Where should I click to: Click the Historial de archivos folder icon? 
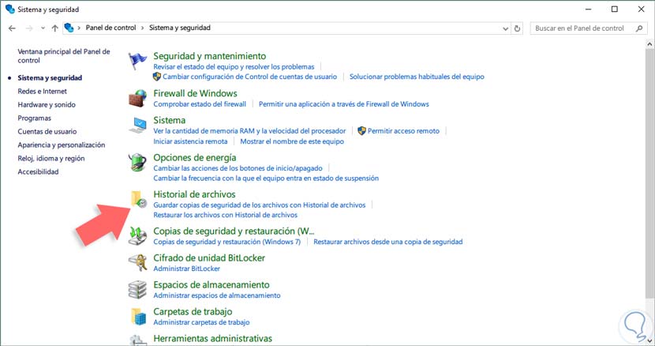139,199
